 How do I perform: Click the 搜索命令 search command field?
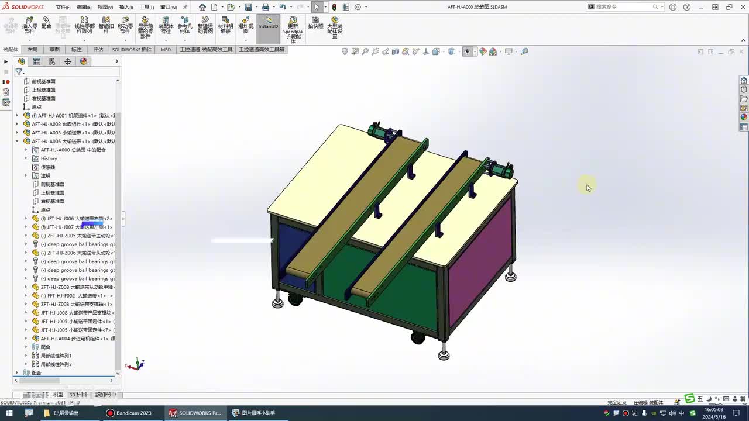(x=624, y=7)
